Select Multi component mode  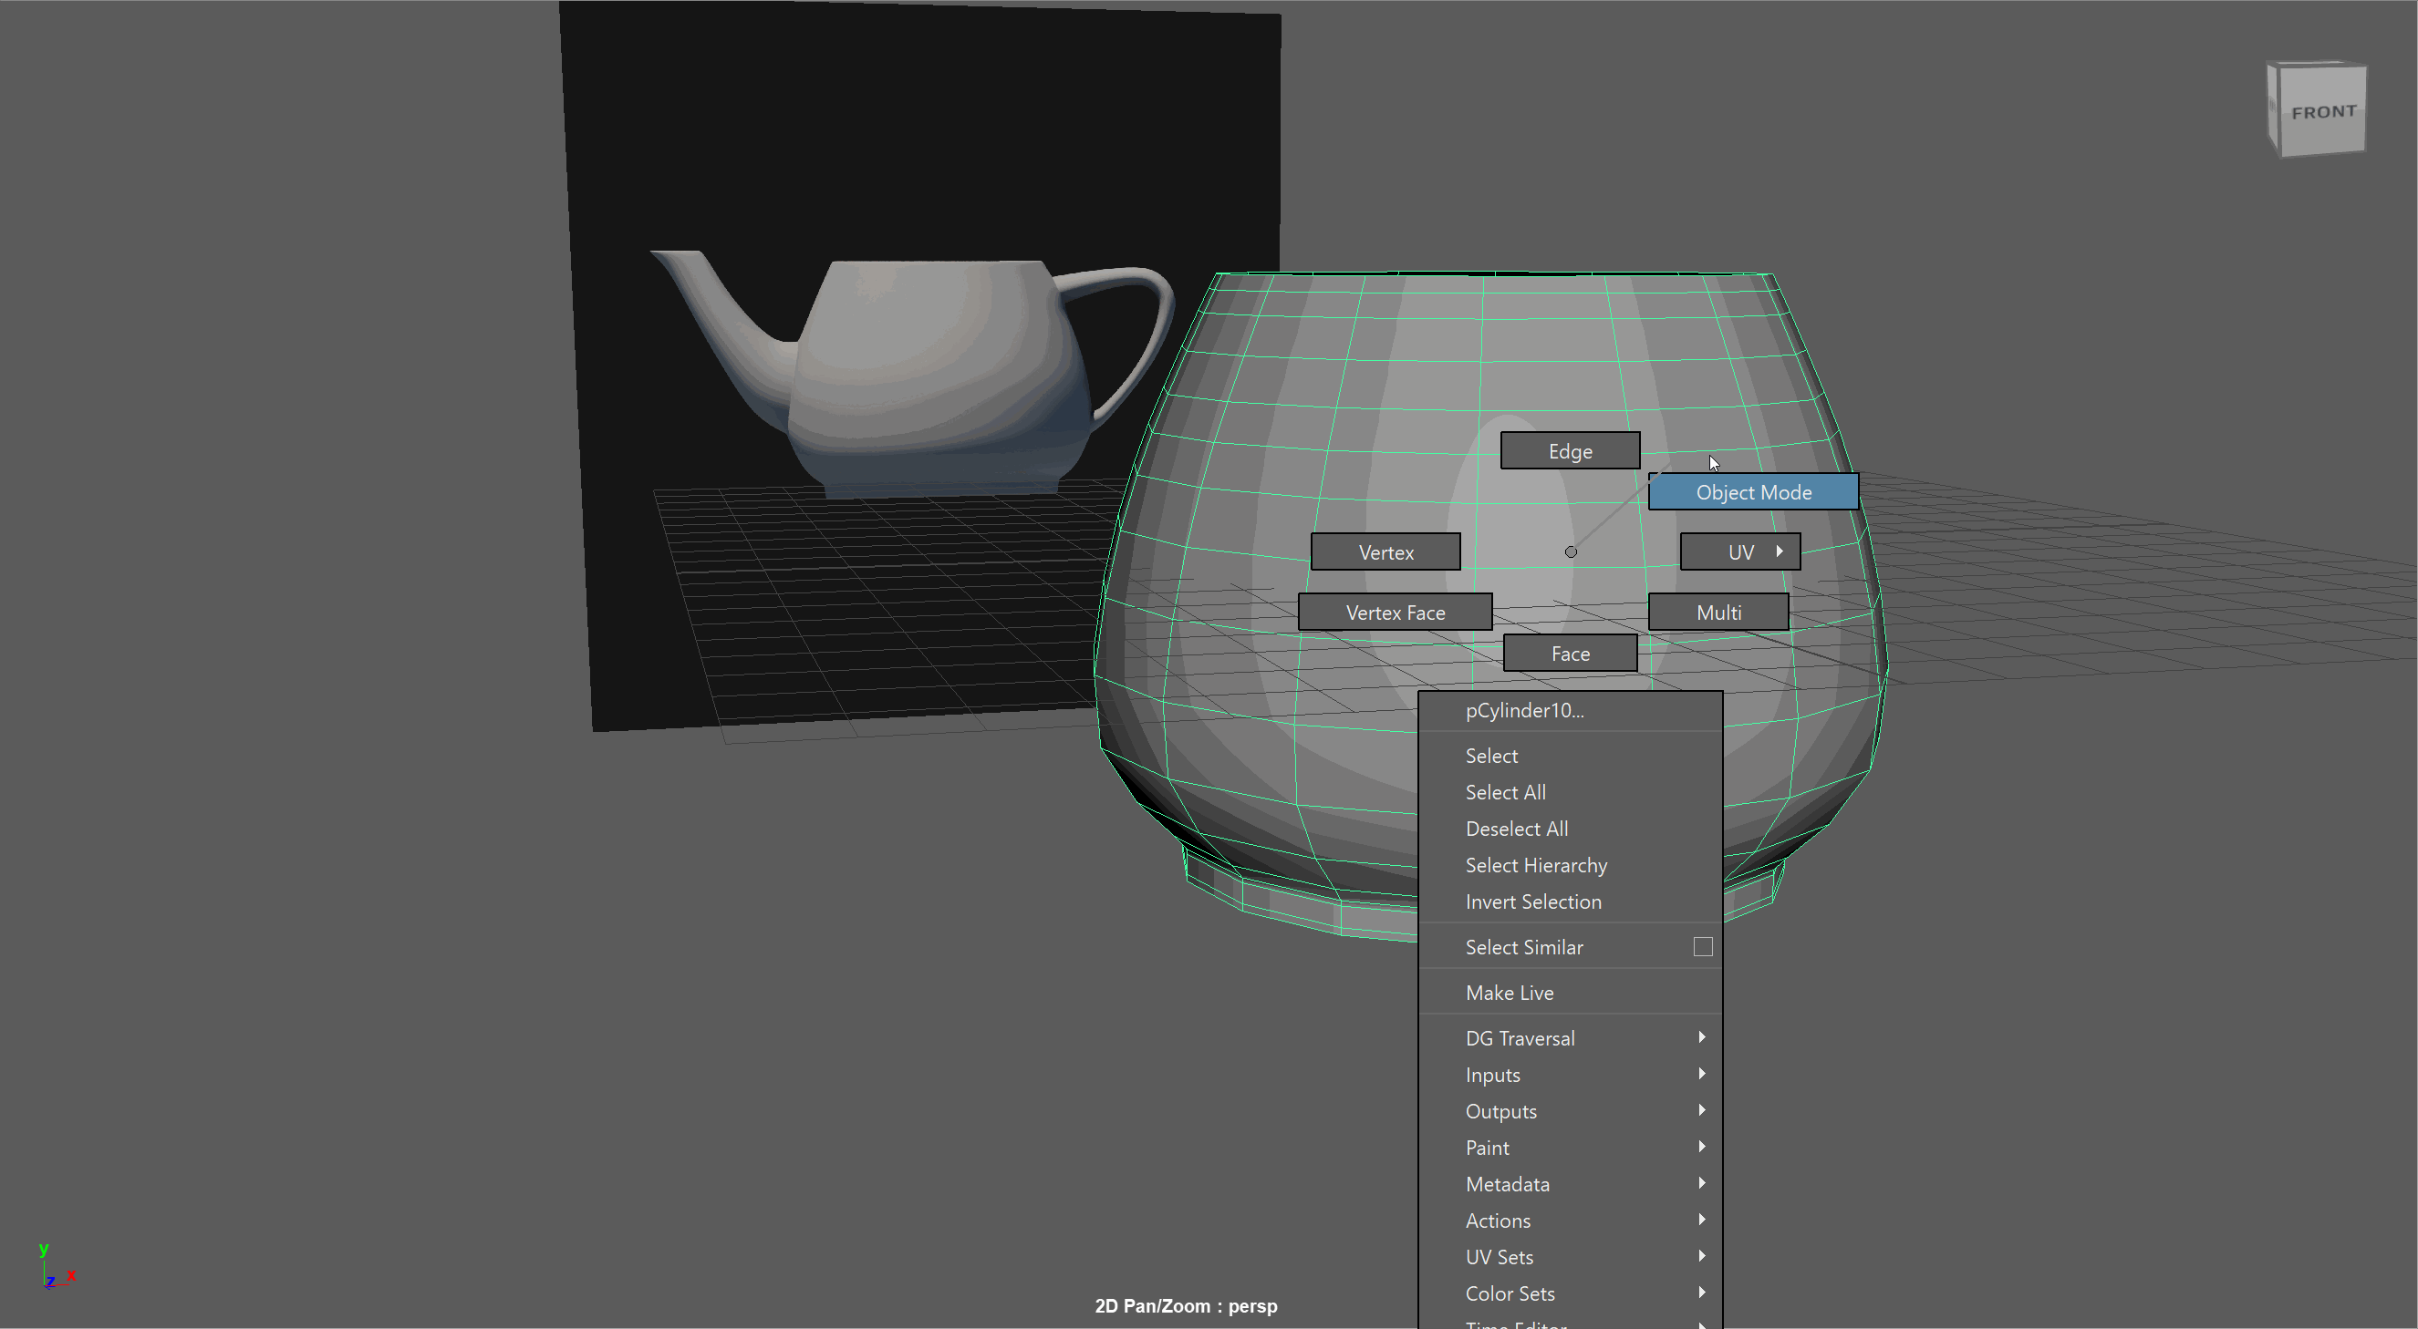coord(1718,613)
